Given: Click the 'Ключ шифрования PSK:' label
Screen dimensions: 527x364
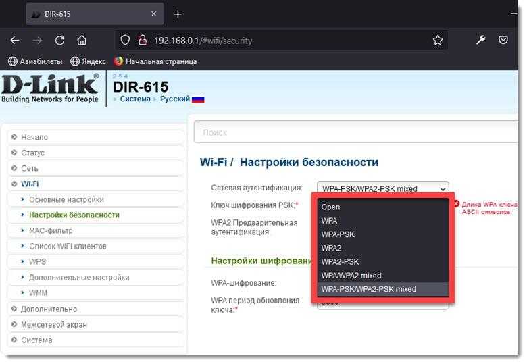Looking at the screenshot, I should pos(253,205).
